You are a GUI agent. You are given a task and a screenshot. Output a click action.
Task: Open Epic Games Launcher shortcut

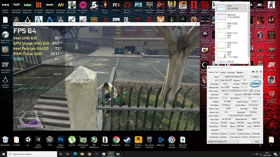pyautogui.click(x=150, y=142)
